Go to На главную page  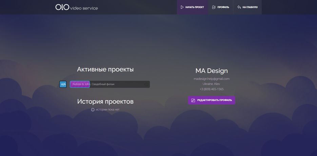(247, 7)
